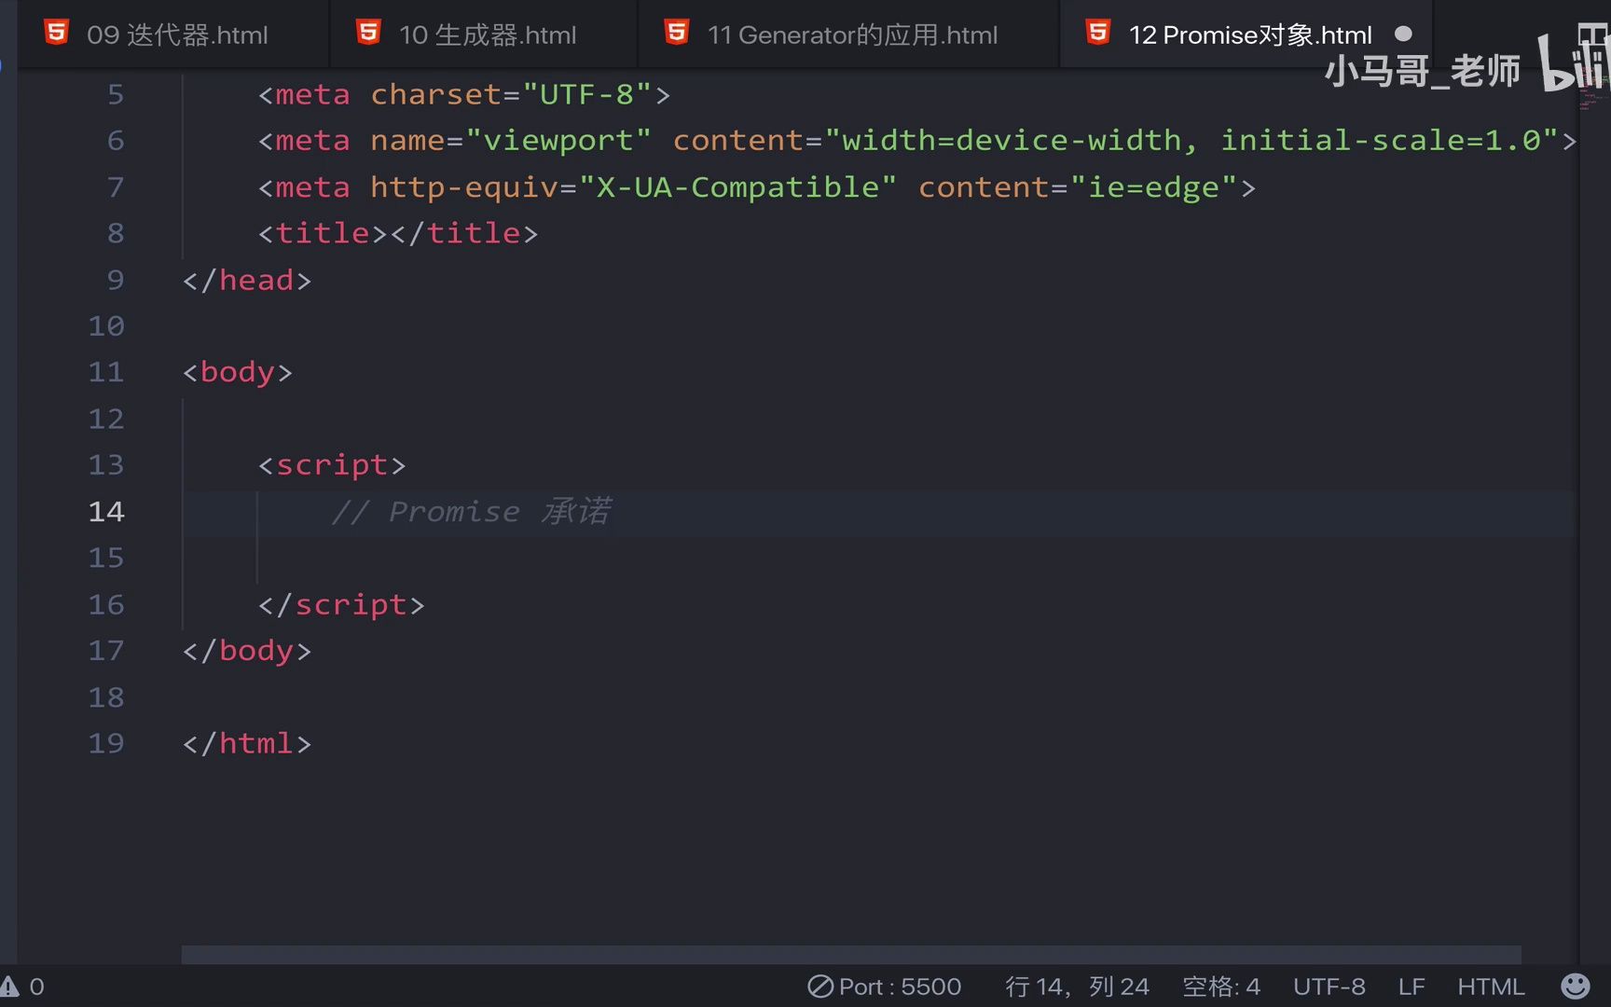The image size is (1611, 1007).
Task: Click line number 15
Action: tap(106, 558)
